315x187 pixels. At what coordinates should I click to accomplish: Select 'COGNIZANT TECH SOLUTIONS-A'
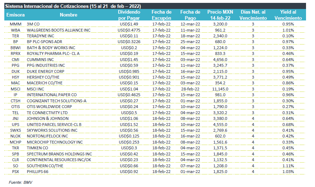57,101
